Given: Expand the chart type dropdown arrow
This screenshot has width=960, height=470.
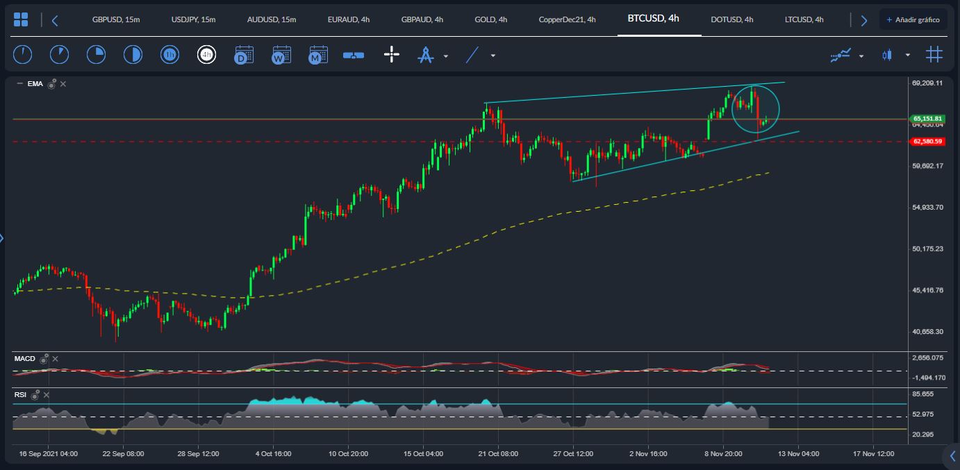Looking at the screenshot, I should [x=907, y=56].
